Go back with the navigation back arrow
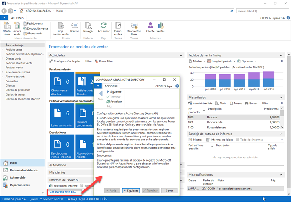291x202 pixels. pos(4,11)
